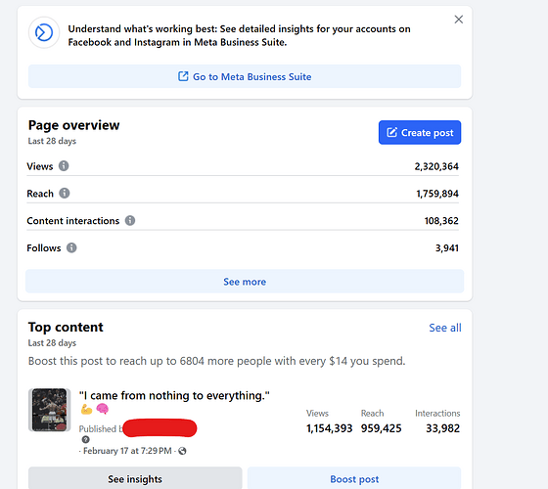Open Go to Meta Business Suite link
This screenshot has width=548, height=489.
tap(245, 76)
